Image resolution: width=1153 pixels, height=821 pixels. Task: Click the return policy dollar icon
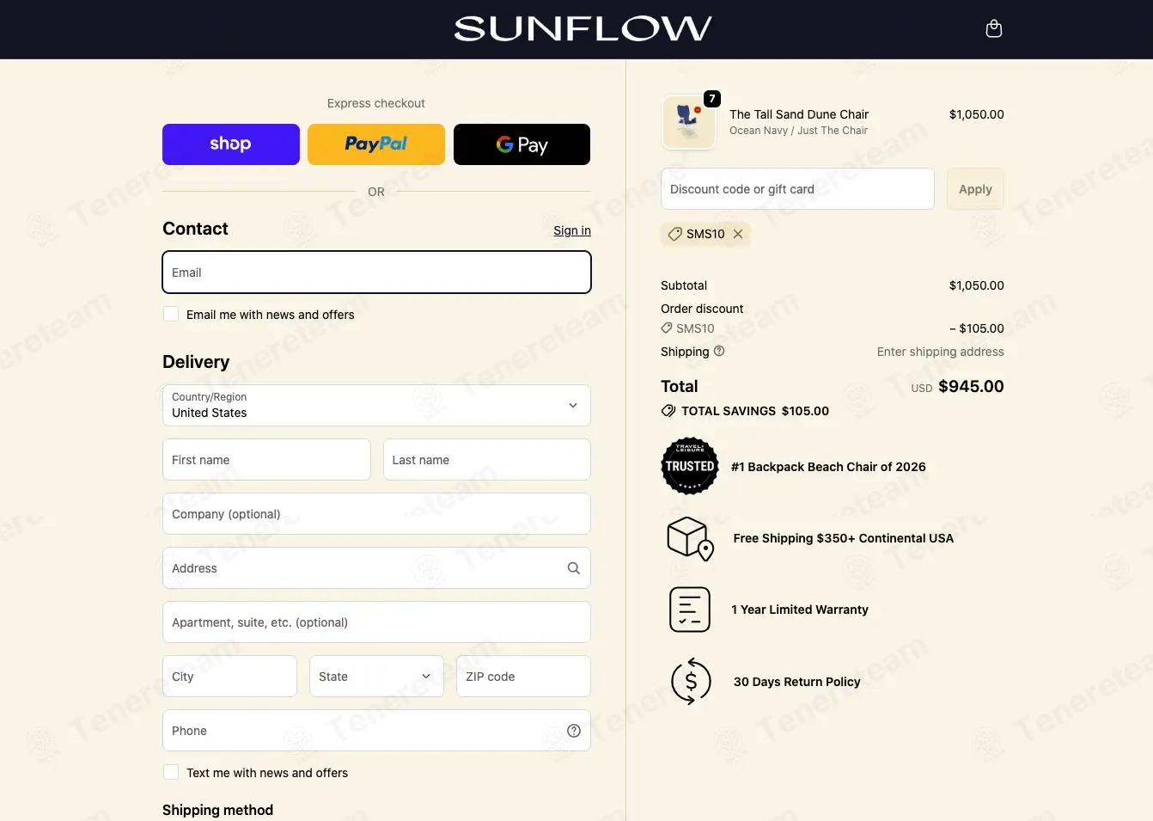pyautogui.click(x=691, y=682)
